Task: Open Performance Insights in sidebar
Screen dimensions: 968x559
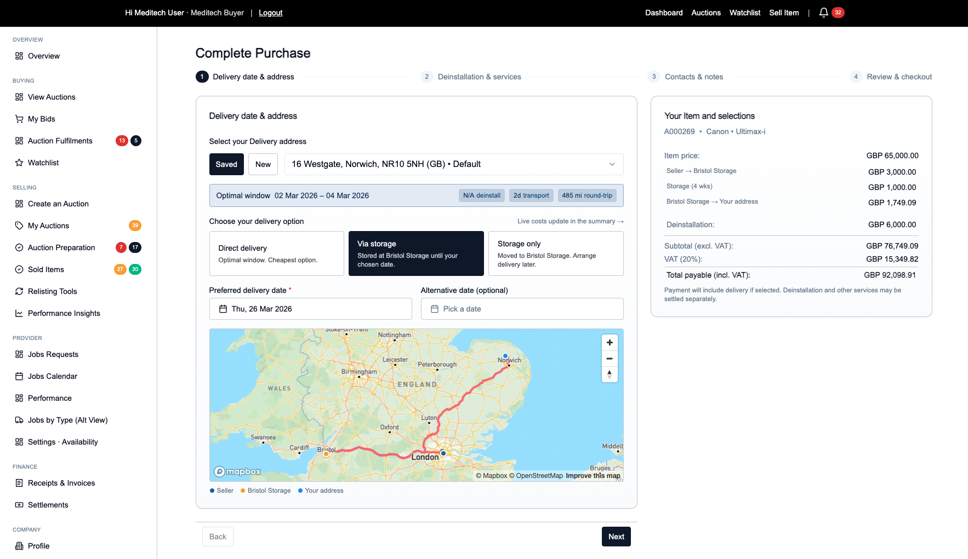Action: click(x=64, y=313)
